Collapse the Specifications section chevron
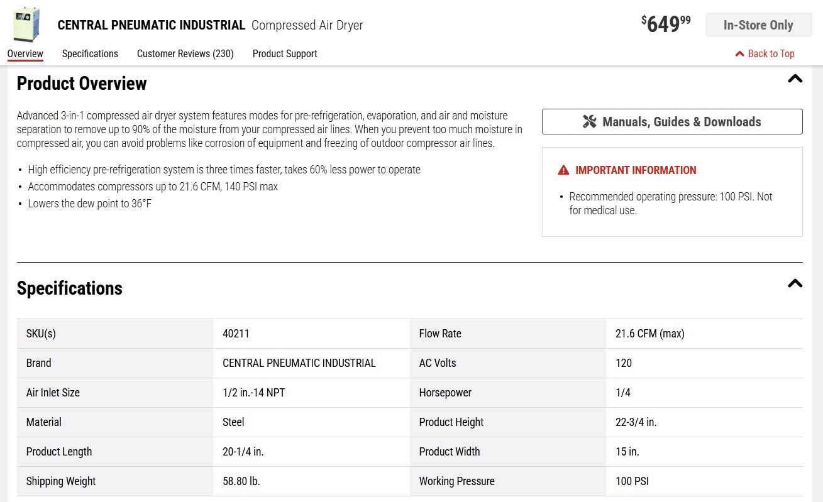This screenshot has height=502, width=823. [795, 283]
